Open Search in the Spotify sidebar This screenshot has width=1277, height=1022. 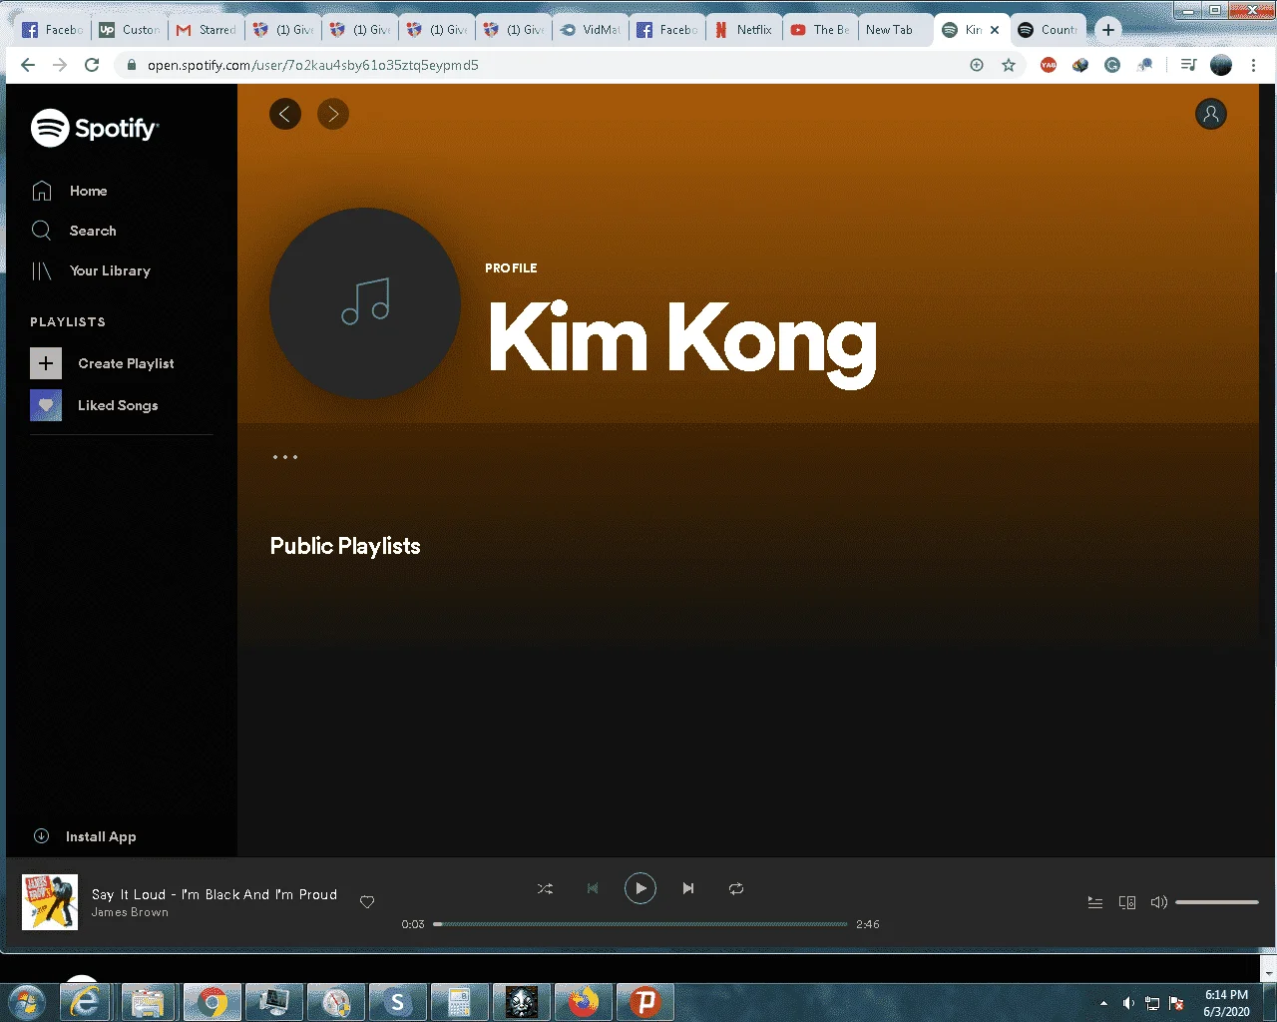74,231
